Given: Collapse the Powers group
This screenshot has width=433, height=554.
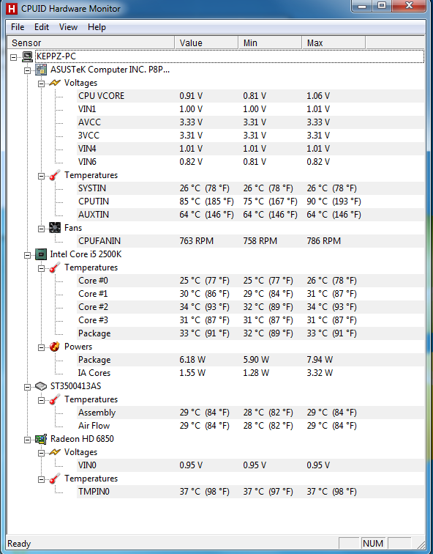Looking at the screenshot, I should click(x=41, y=347).
